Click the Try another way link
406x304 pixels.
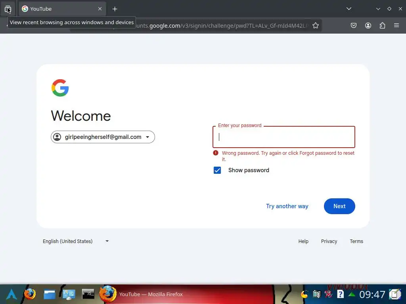(287, 206)
